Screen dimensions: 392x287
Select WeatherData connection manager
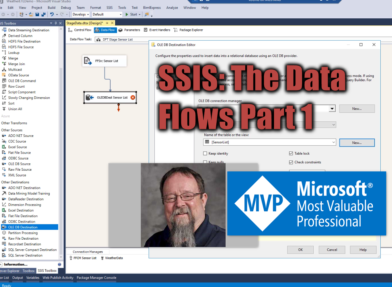pos(113,258)
